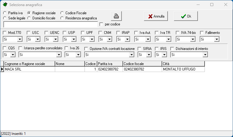Click the printer icon button
The image size is (233, 137).
tap(116, 16)
